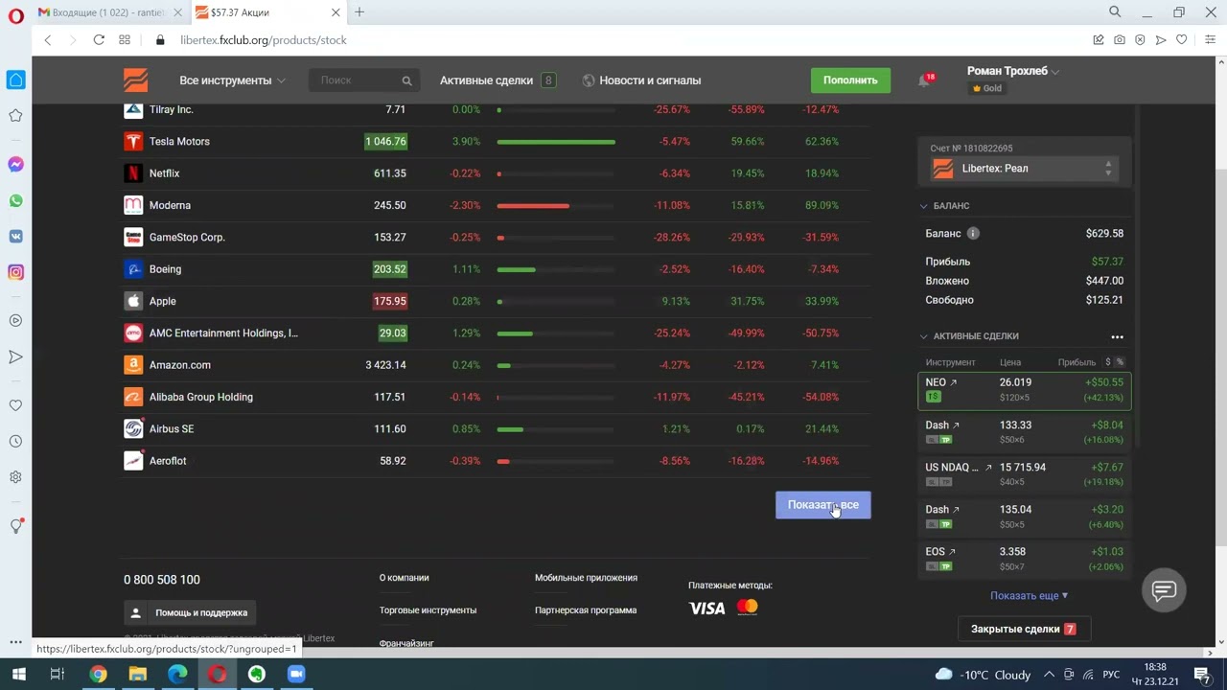
Task: Click Moderna red trend bar
Action: point(533,206)
